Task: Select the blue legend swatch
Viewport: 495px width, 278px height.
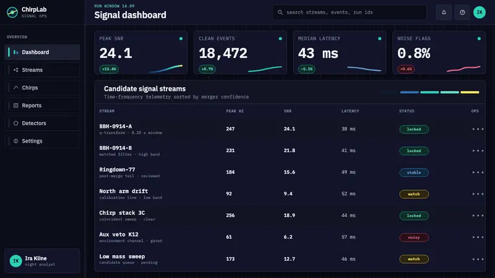Action: 410,92
